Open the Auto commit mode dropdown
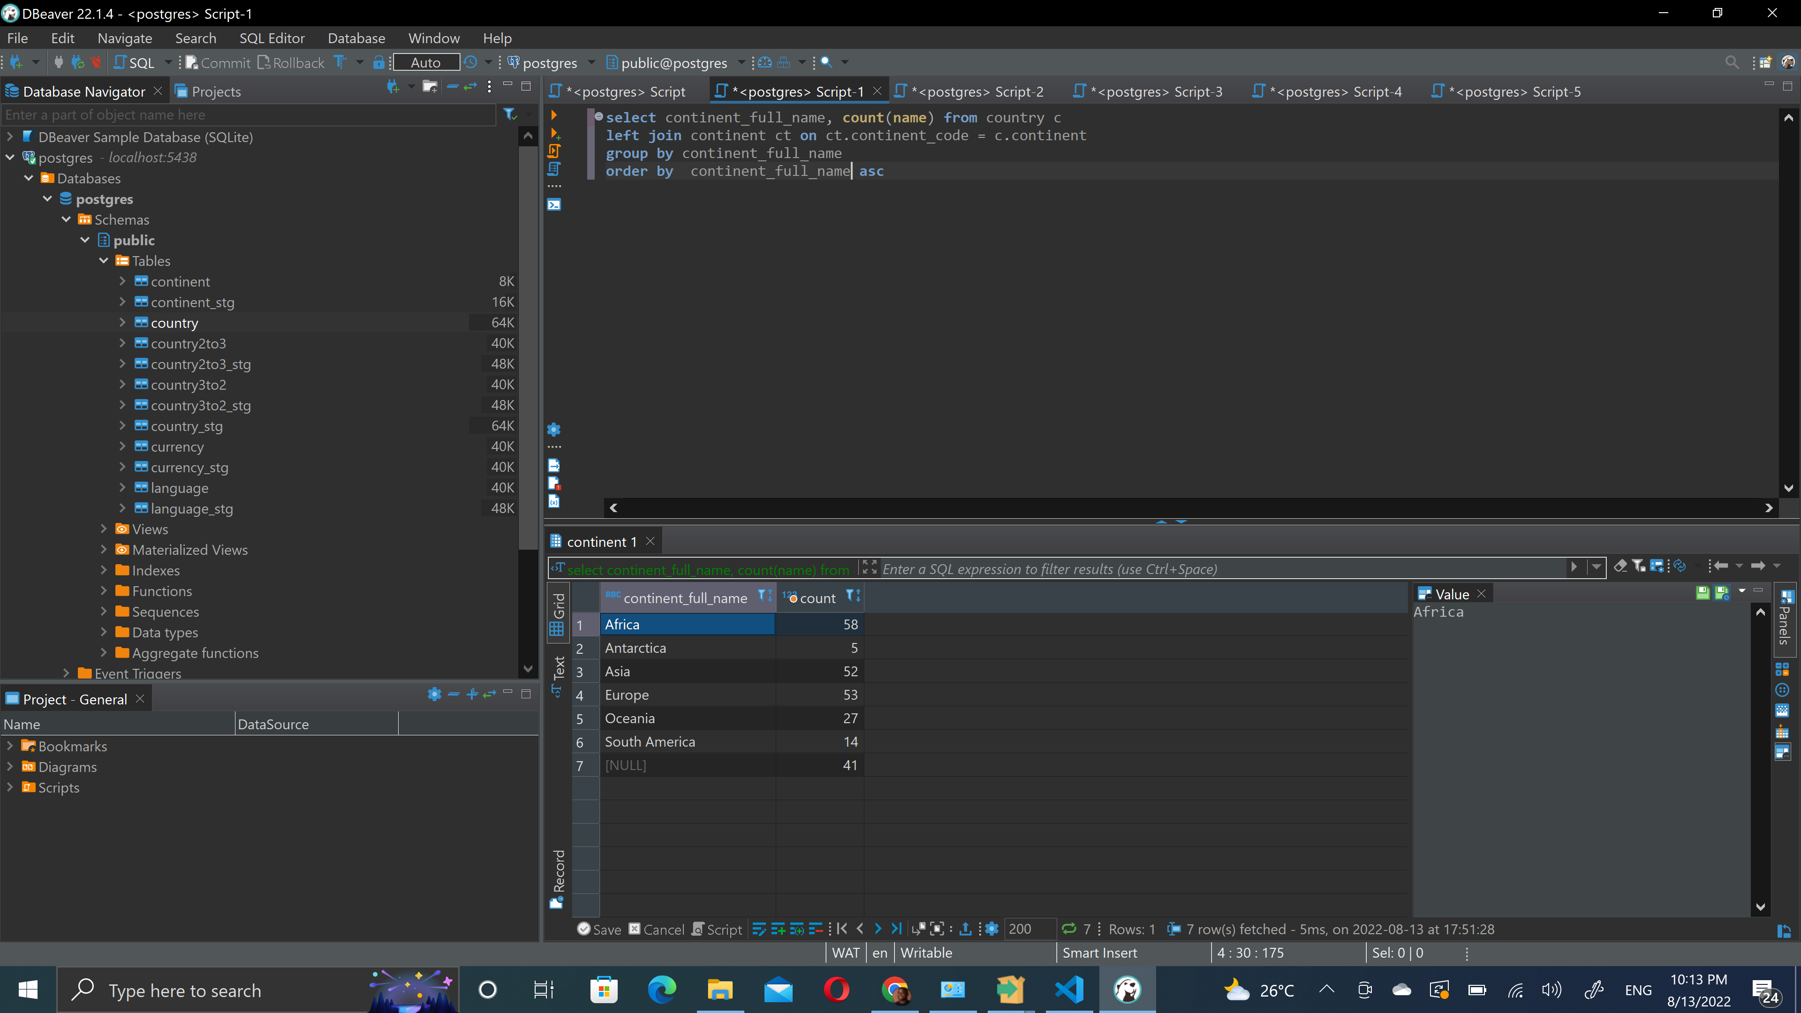The image size is (1801, 1013). [x=425, y=63]
